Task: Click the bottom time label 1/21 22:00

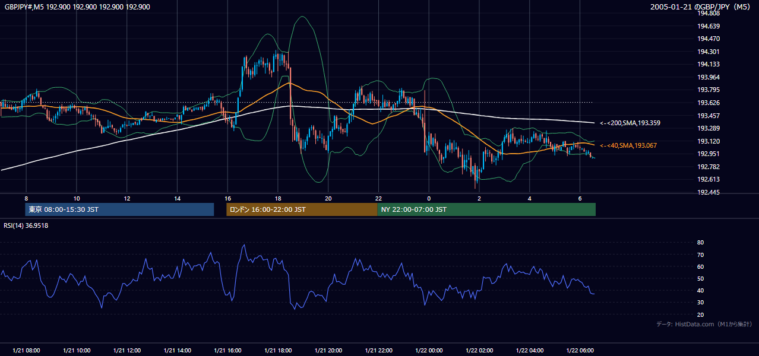Action: click(x=379, y=351)
